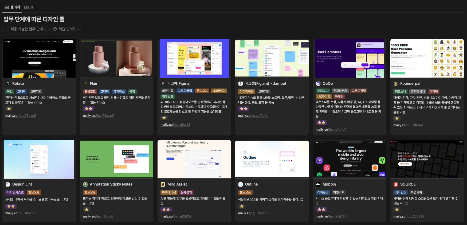Click the UX라이팅 tag on Figma card
The width and height of the screenshot is (467, 225).
pyautogui.click(x=219, y=91)
